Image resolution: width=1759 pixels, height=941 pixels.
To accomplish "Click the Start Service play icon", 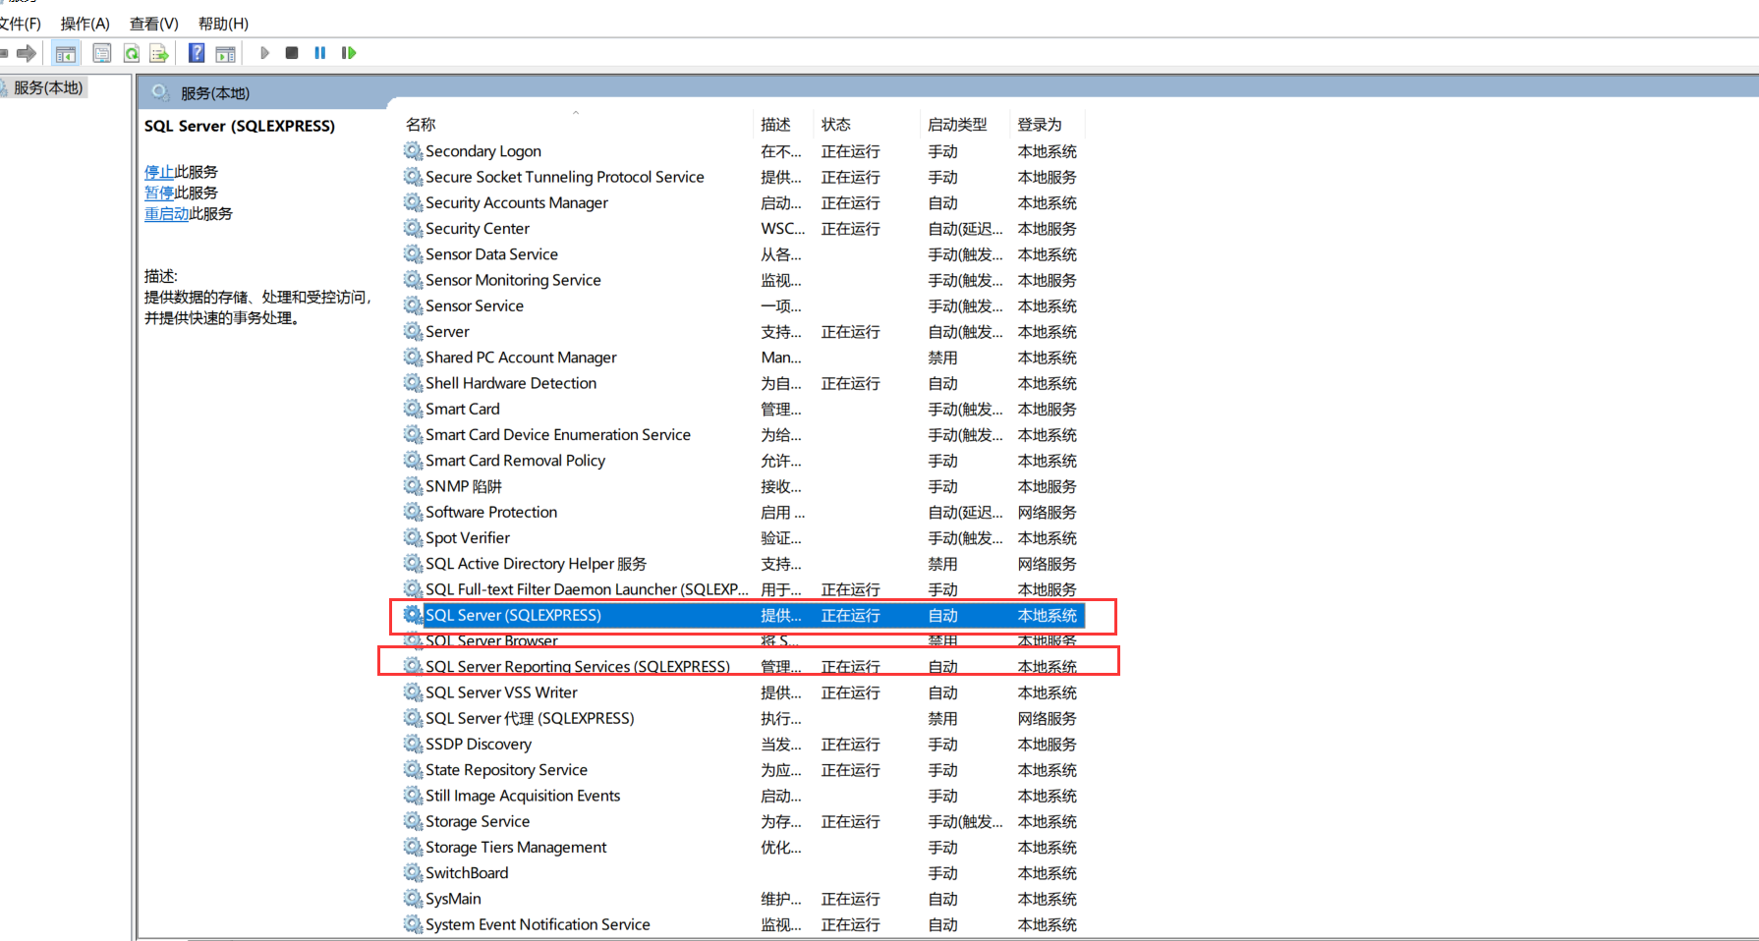I will coord(264,53).
